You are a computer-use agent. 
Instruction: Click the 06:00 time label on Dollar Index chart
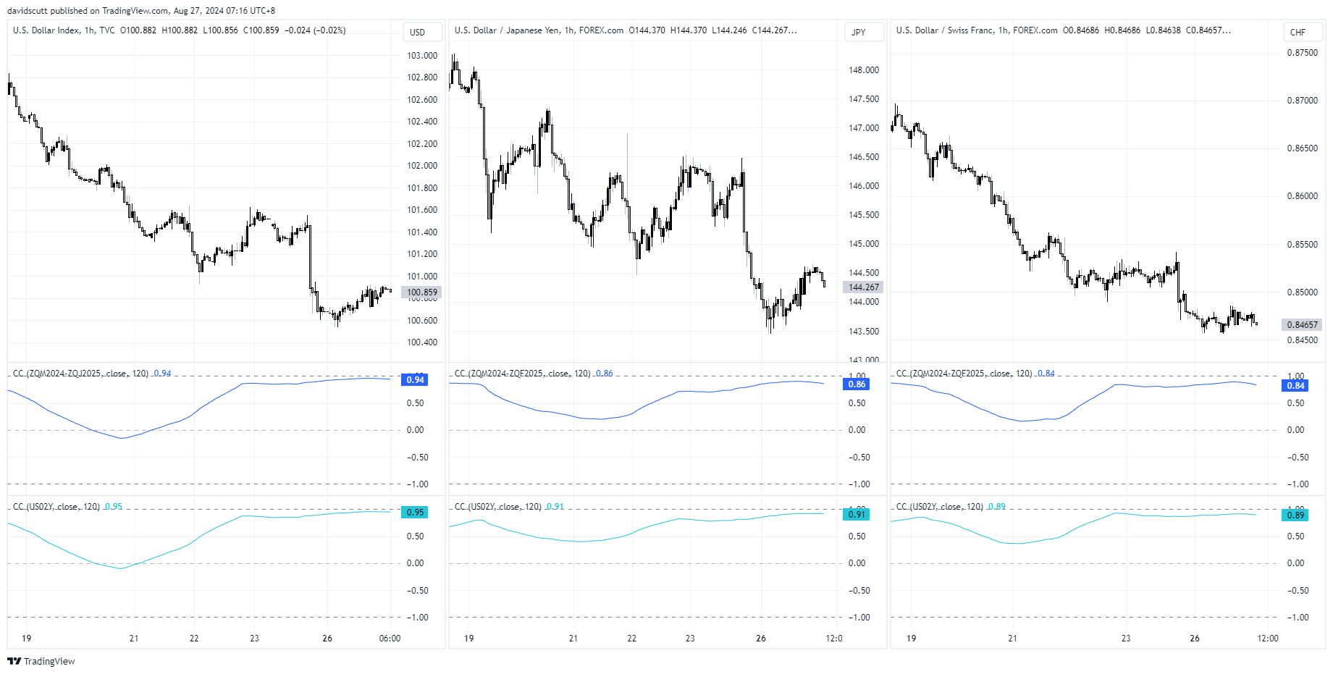click(x=390, y=639)
